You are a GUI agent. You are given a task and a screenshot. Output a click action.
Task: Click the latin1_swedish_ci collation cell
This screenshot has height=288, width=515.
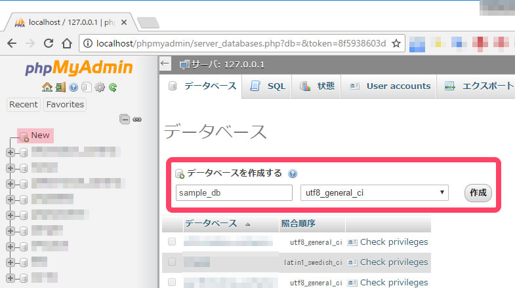point(313,262)
